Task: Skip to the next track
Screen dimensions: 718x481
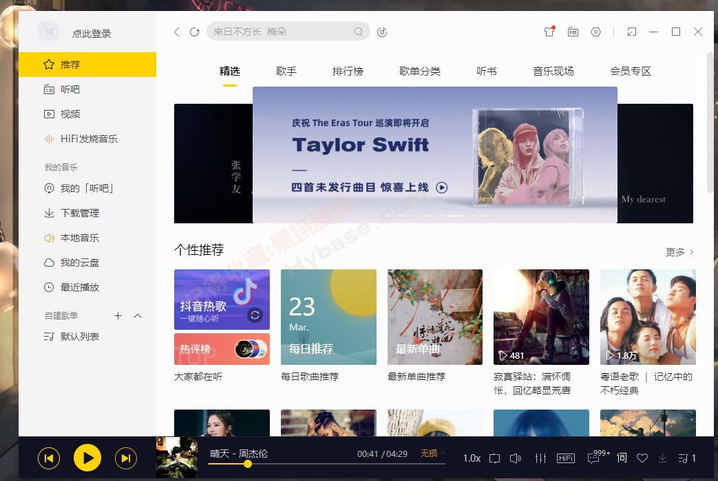Action: point(126,458)
